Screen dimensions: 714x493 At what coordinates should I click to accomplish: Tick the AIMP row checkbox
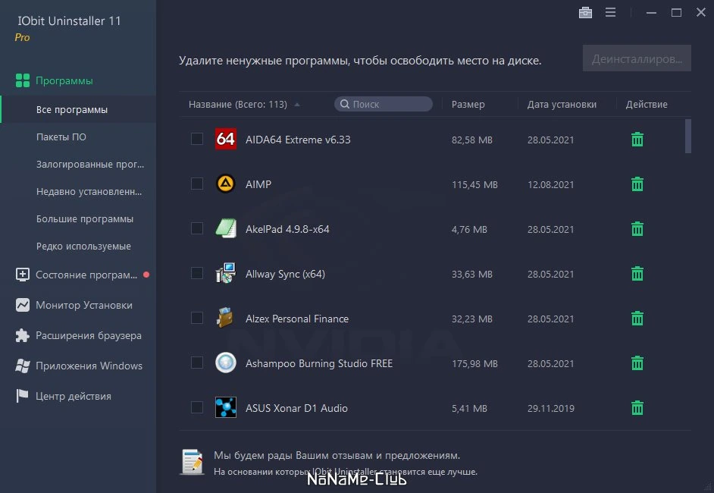(197, 184)
